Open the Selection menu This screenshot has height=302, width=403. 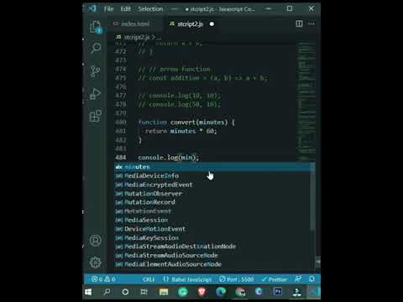click(150, 9)
